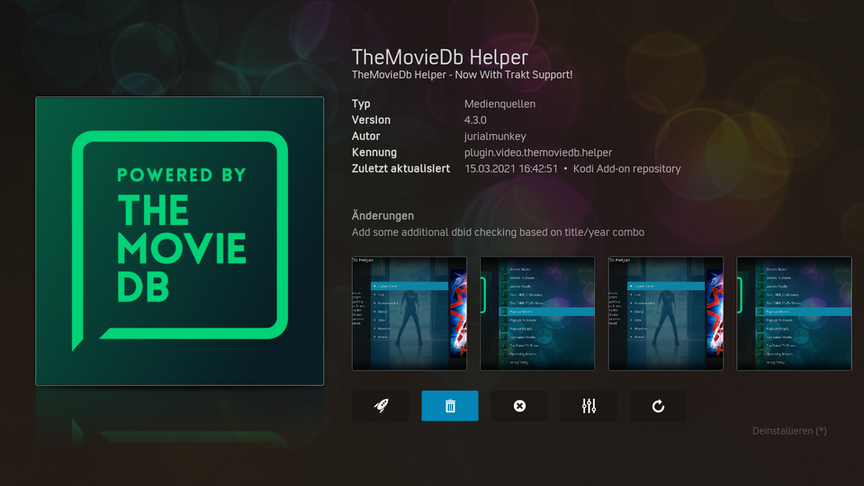Open the second screenshot thumbnail
The width and height of the screenshot is (864, 486).
538,313
